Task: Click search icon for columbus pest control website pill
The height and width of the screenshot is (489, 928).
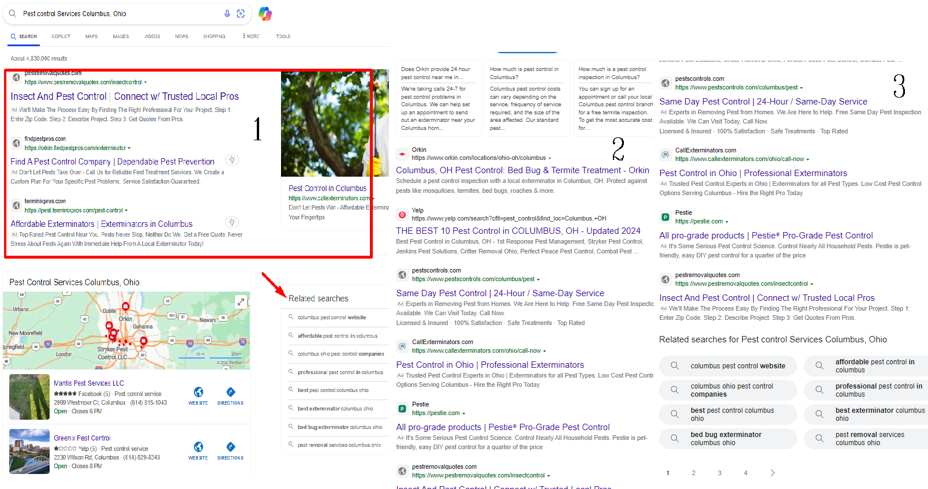Action: tap(674, 365)
